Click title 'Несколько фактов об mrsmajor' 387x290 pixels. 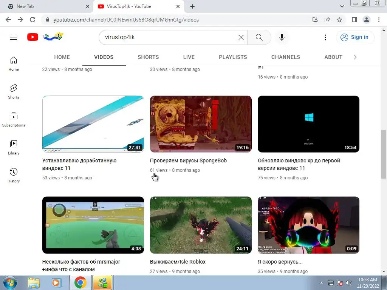pos(81,265)
